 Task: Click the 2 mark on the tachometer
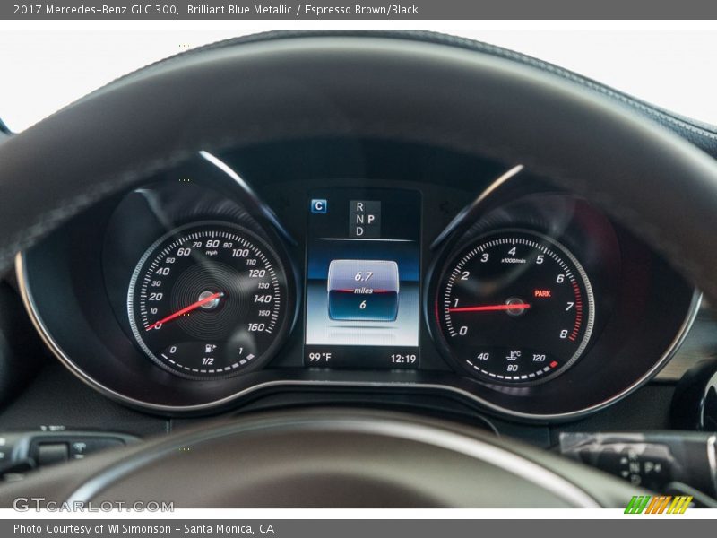(465, 275)
